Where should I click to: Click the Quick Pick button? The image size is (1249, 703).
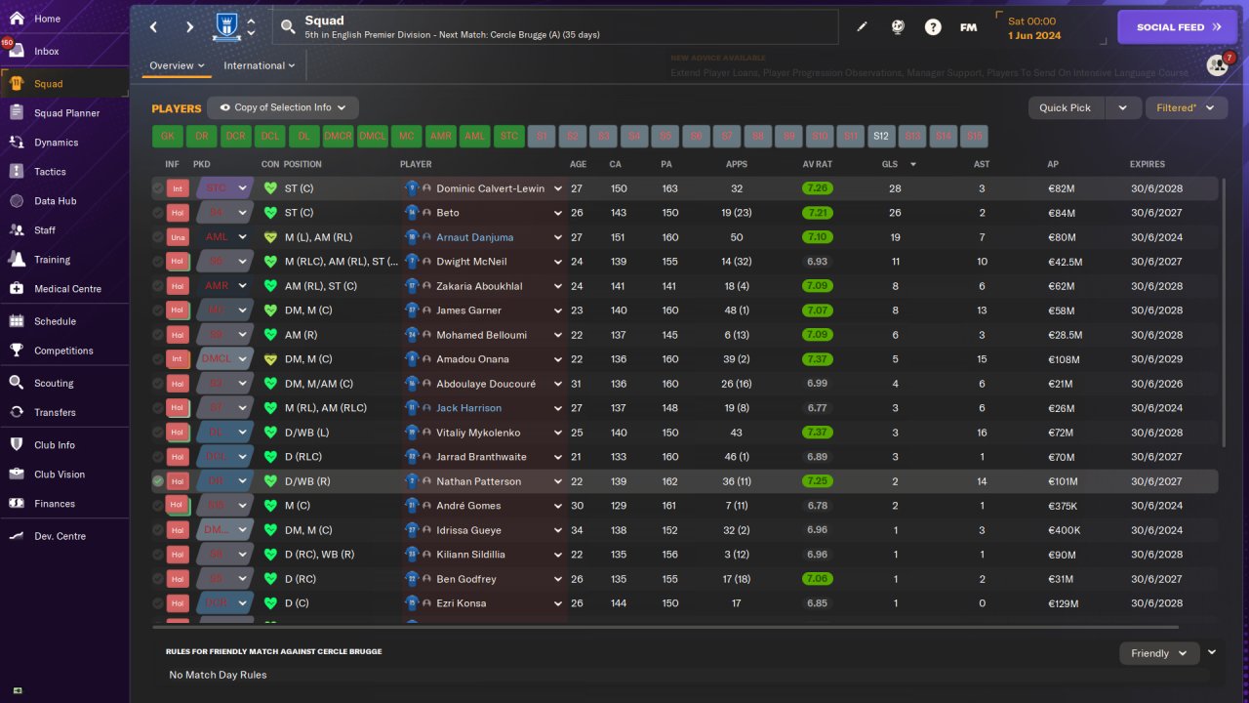point(1066,107)
